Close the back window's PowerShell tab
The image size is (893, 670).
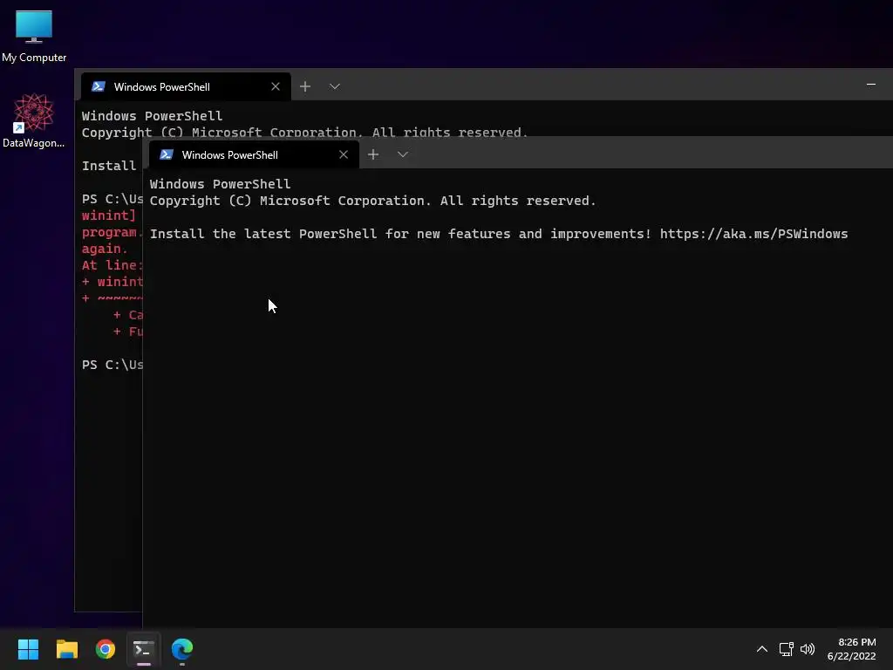[x=276, y=86]
